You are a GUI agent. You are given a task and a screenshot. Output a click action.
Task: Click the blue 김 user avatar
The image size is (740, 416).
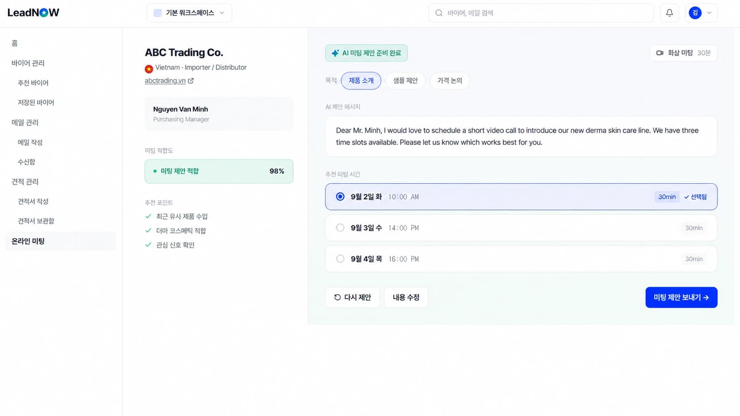695,13
